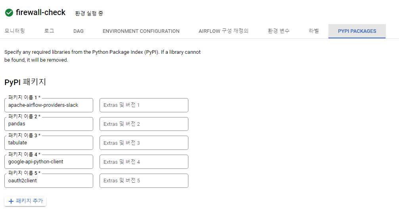The image size is (399, 210).
Task: Edit the apache-airflow-providers-slack package name field
Action: 49,105
